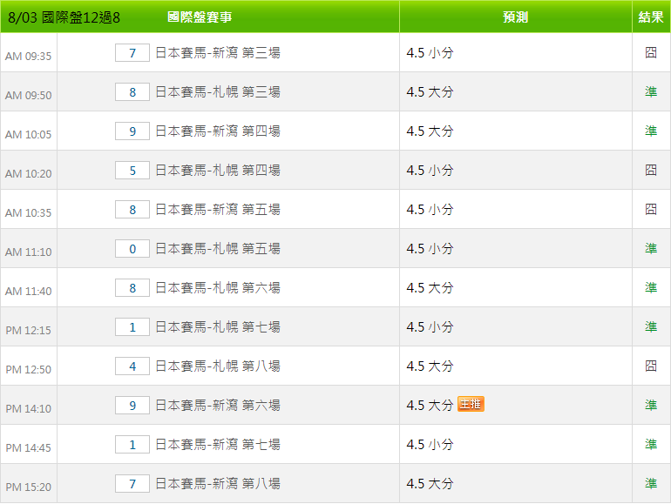The image size is (671, 504).
Task: Click 4.5 小分 prediction for 新瀉 第五場
Action: [x=430, y=210]
